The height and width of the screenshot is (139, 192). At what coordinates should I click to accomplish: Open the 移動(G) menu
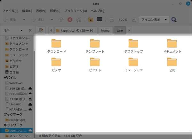[55, 11]
